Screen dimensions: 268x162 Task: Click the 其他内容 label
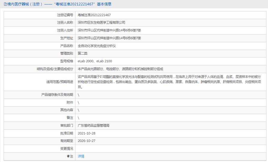tap(67, 110)
